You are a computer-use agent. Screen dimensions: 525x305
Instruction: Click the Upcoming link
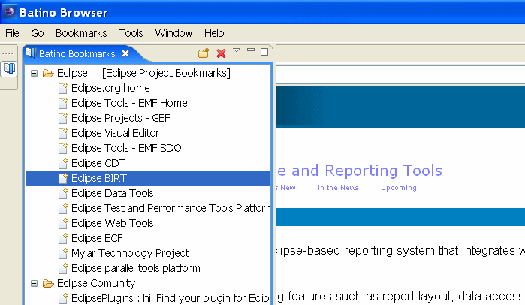click(x=398, y=188)
